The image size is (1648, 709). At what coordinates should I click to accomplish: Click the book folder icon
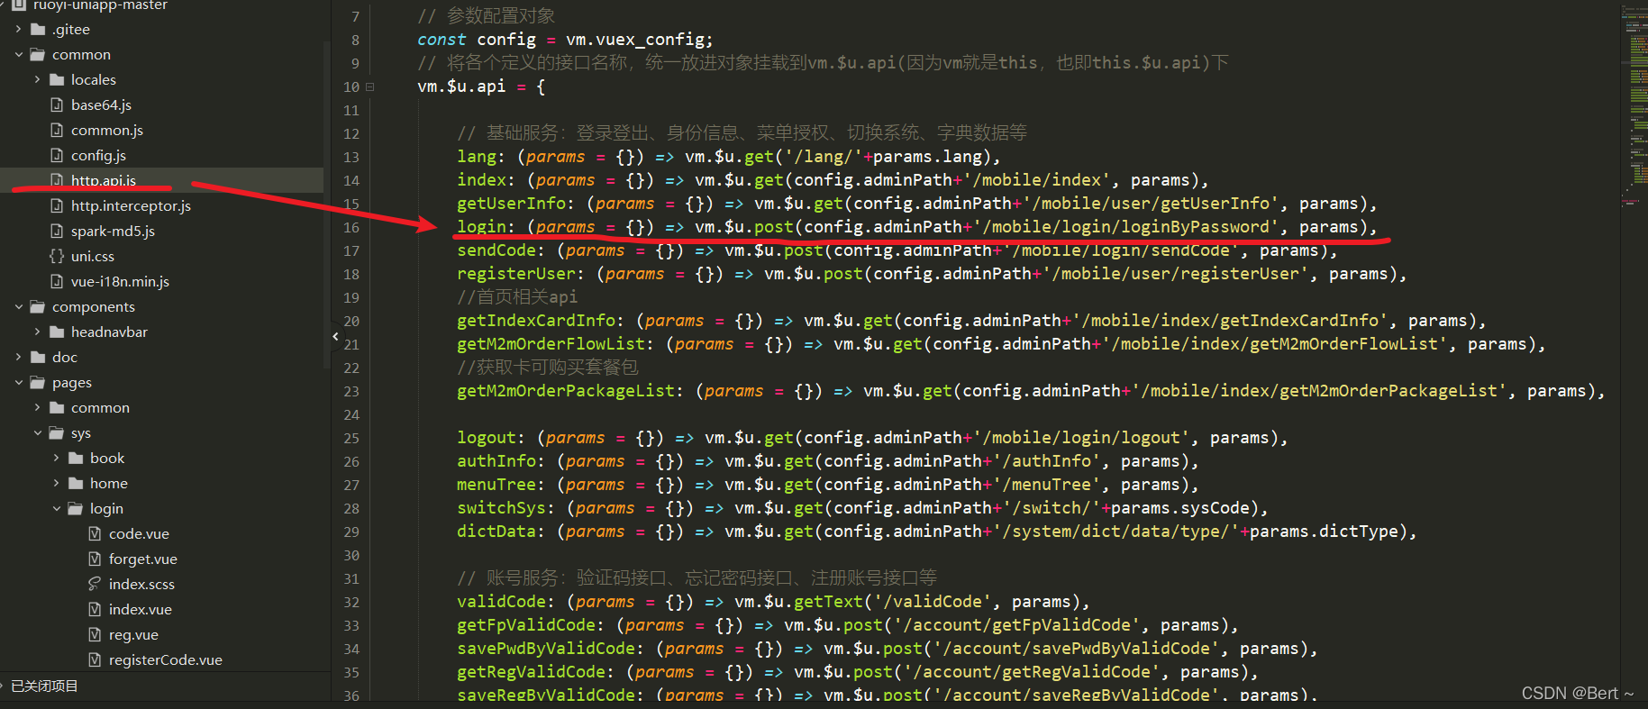tap(76, 459)
